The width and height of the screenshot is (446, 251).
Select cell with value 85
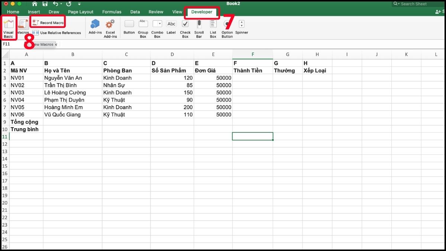(x=172, y=85)
